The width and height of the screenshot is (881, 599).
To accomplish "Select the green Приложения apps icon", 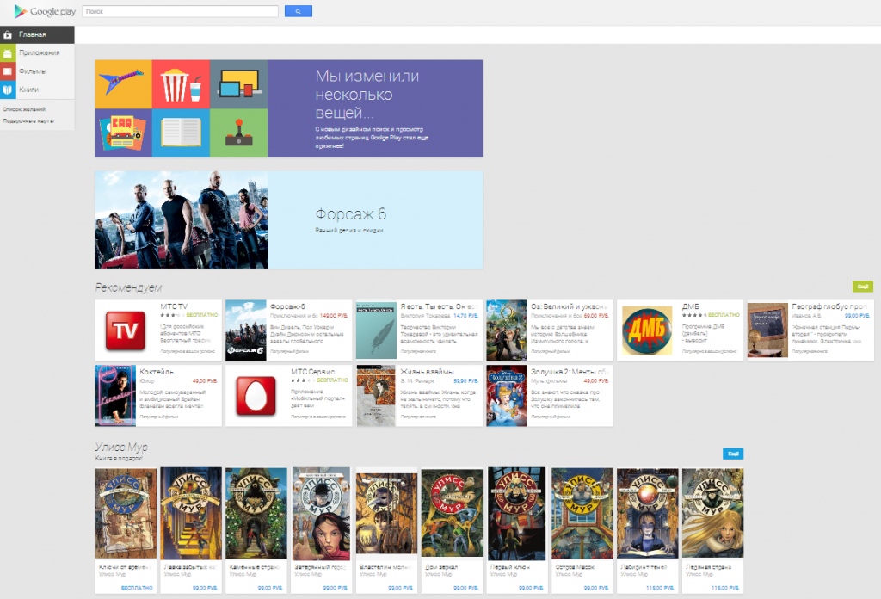I will point(9,53).
